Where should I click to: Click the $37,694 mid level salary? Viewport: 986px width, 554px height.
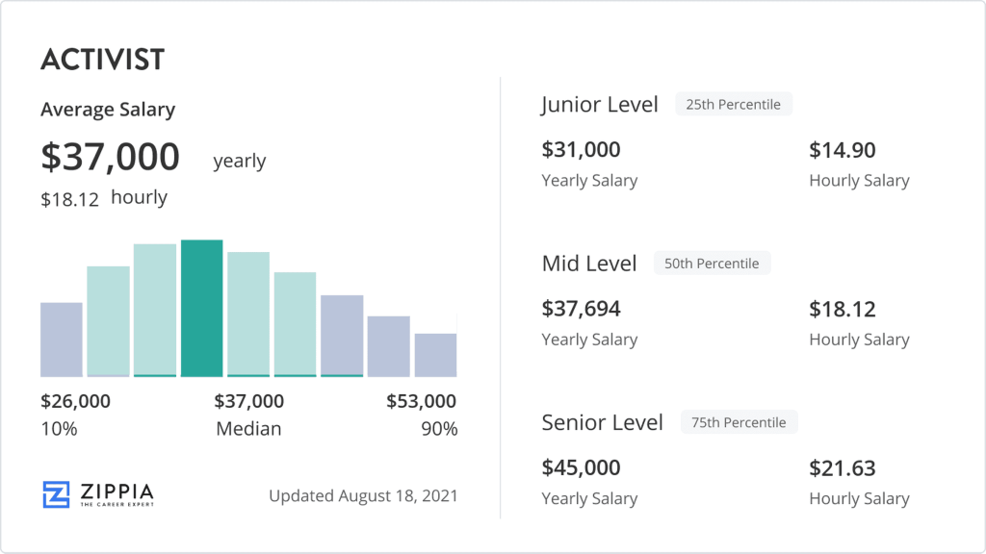pyautogui.click(x=581, y=309)
